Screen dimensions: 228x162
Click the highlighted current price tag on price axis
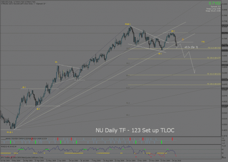click(225, 46)
